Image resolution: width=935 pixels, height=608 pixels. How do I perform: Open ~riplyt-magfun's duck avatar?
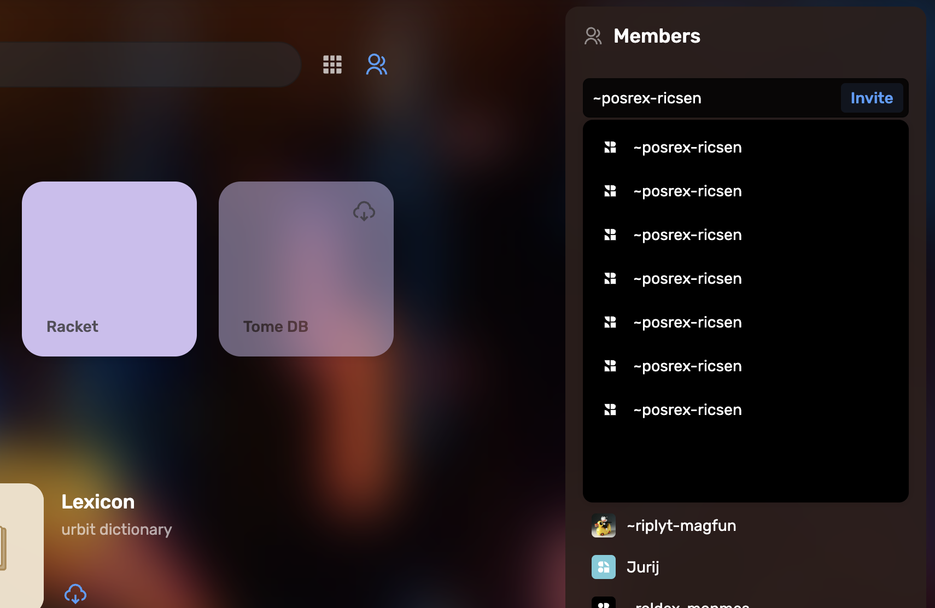pos(604,525)
